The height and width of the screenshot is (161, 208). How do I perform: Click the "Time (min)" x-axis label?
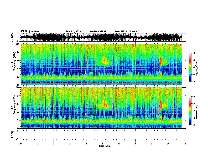(x=105, y=146)
